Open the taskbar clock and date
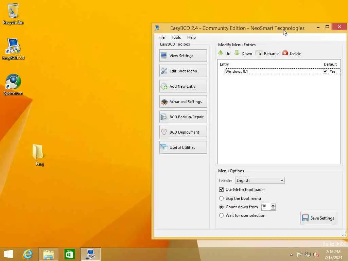Viewport: 348px width, 261px height. click(333, 255)
